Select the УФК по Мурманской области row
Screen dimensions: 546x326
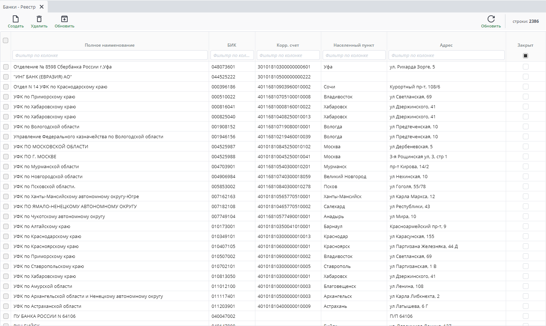[46, 166]
